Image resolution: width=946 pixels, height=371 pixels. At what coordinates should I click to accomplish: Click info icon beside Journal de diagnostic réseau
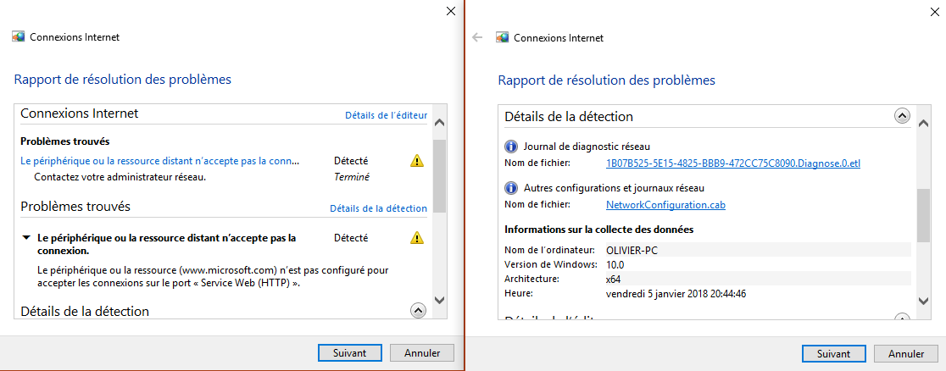tap(511, 146)
